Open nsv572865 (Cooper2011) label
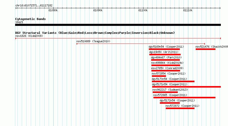 pyautogui.click(x=170, y=95)
